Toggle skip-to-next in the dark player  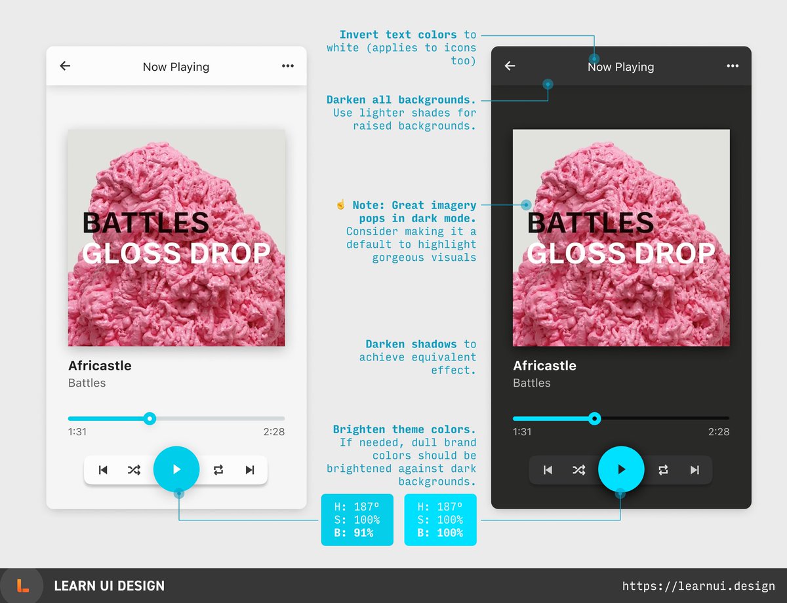tap(695, 469)
